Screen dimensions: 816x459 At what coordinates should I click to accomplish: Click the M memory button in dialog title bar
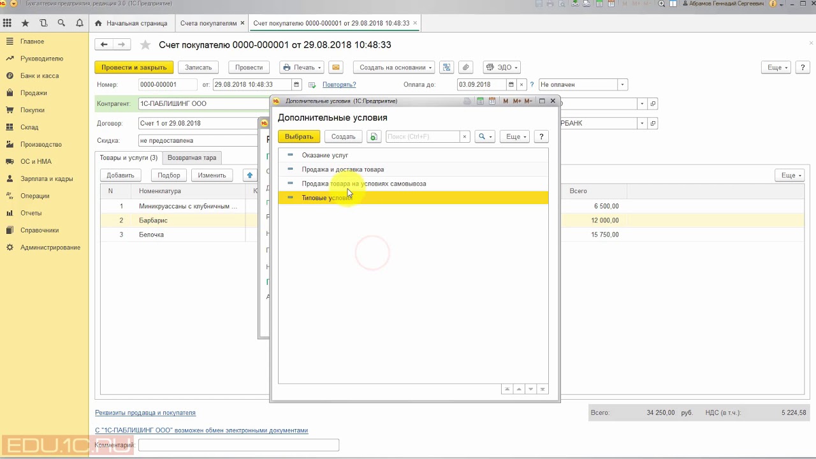tap(506, 101)
